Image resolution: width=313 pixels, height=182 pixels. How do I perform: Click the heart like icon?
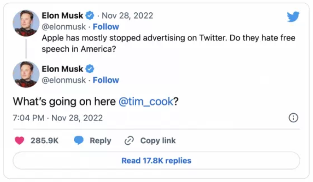tap(19, 141)
